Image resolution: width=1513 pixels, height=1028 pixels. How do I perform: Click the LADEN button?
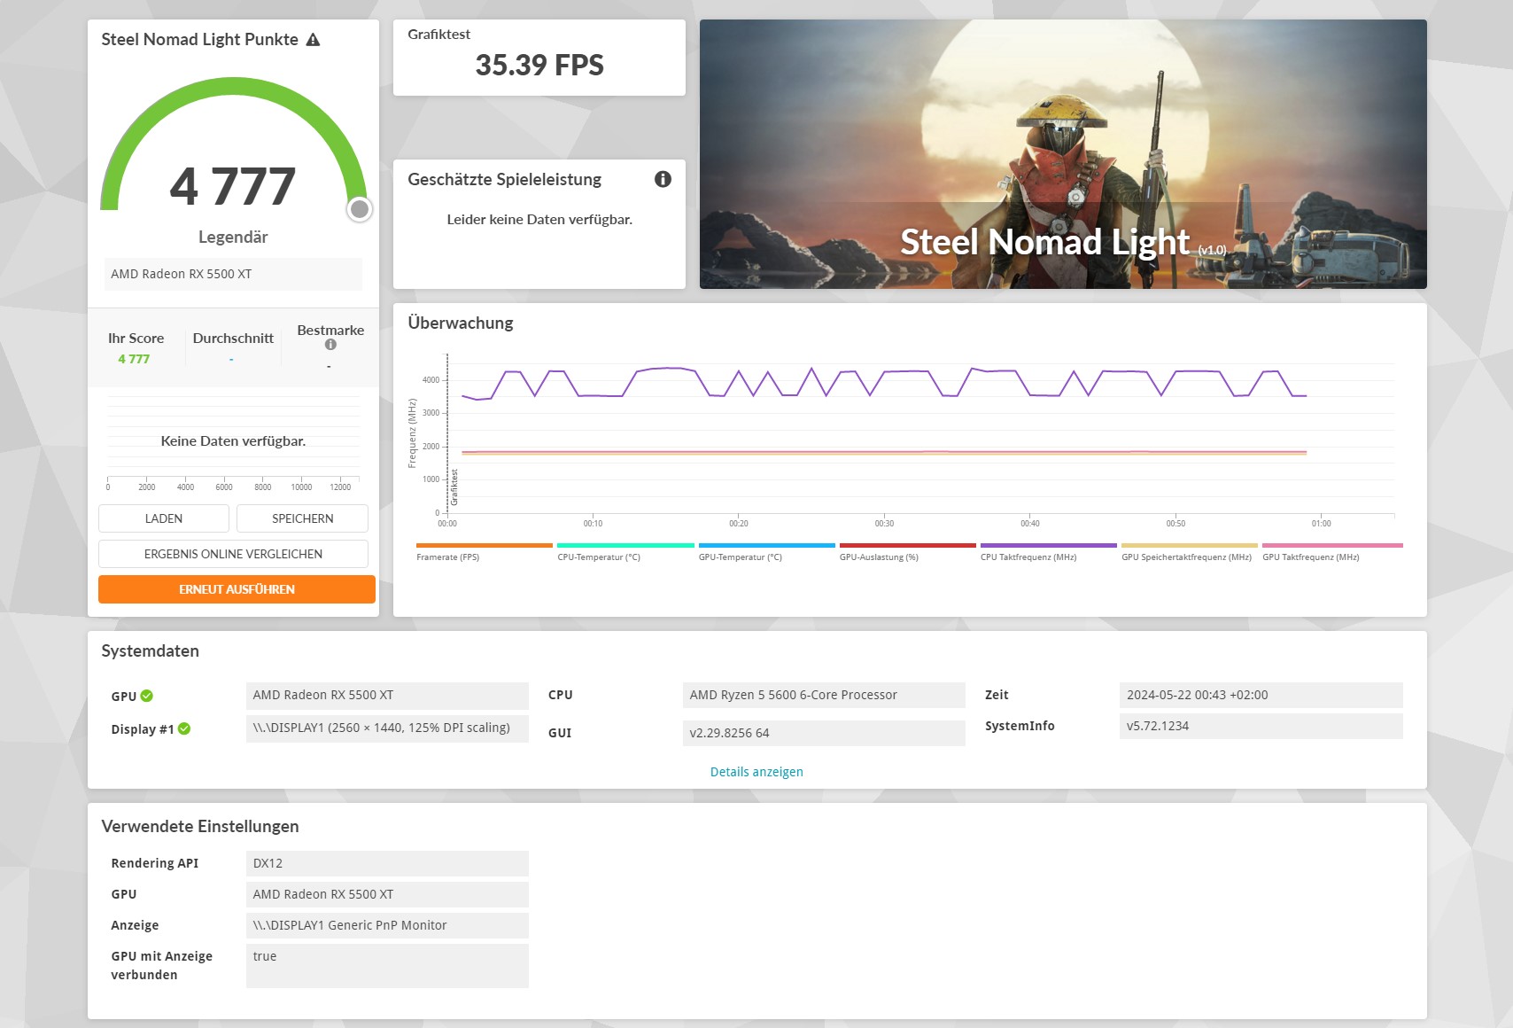164,518
